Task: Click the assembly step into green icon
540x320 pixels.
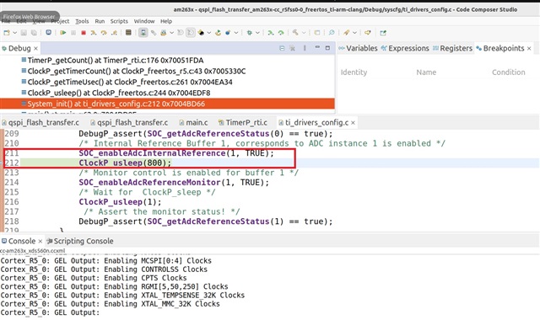Action: point(271,33)
